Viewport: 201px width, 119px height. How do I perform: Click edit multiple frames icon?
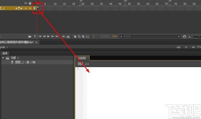pyautogui.click(x=83, y=37)
